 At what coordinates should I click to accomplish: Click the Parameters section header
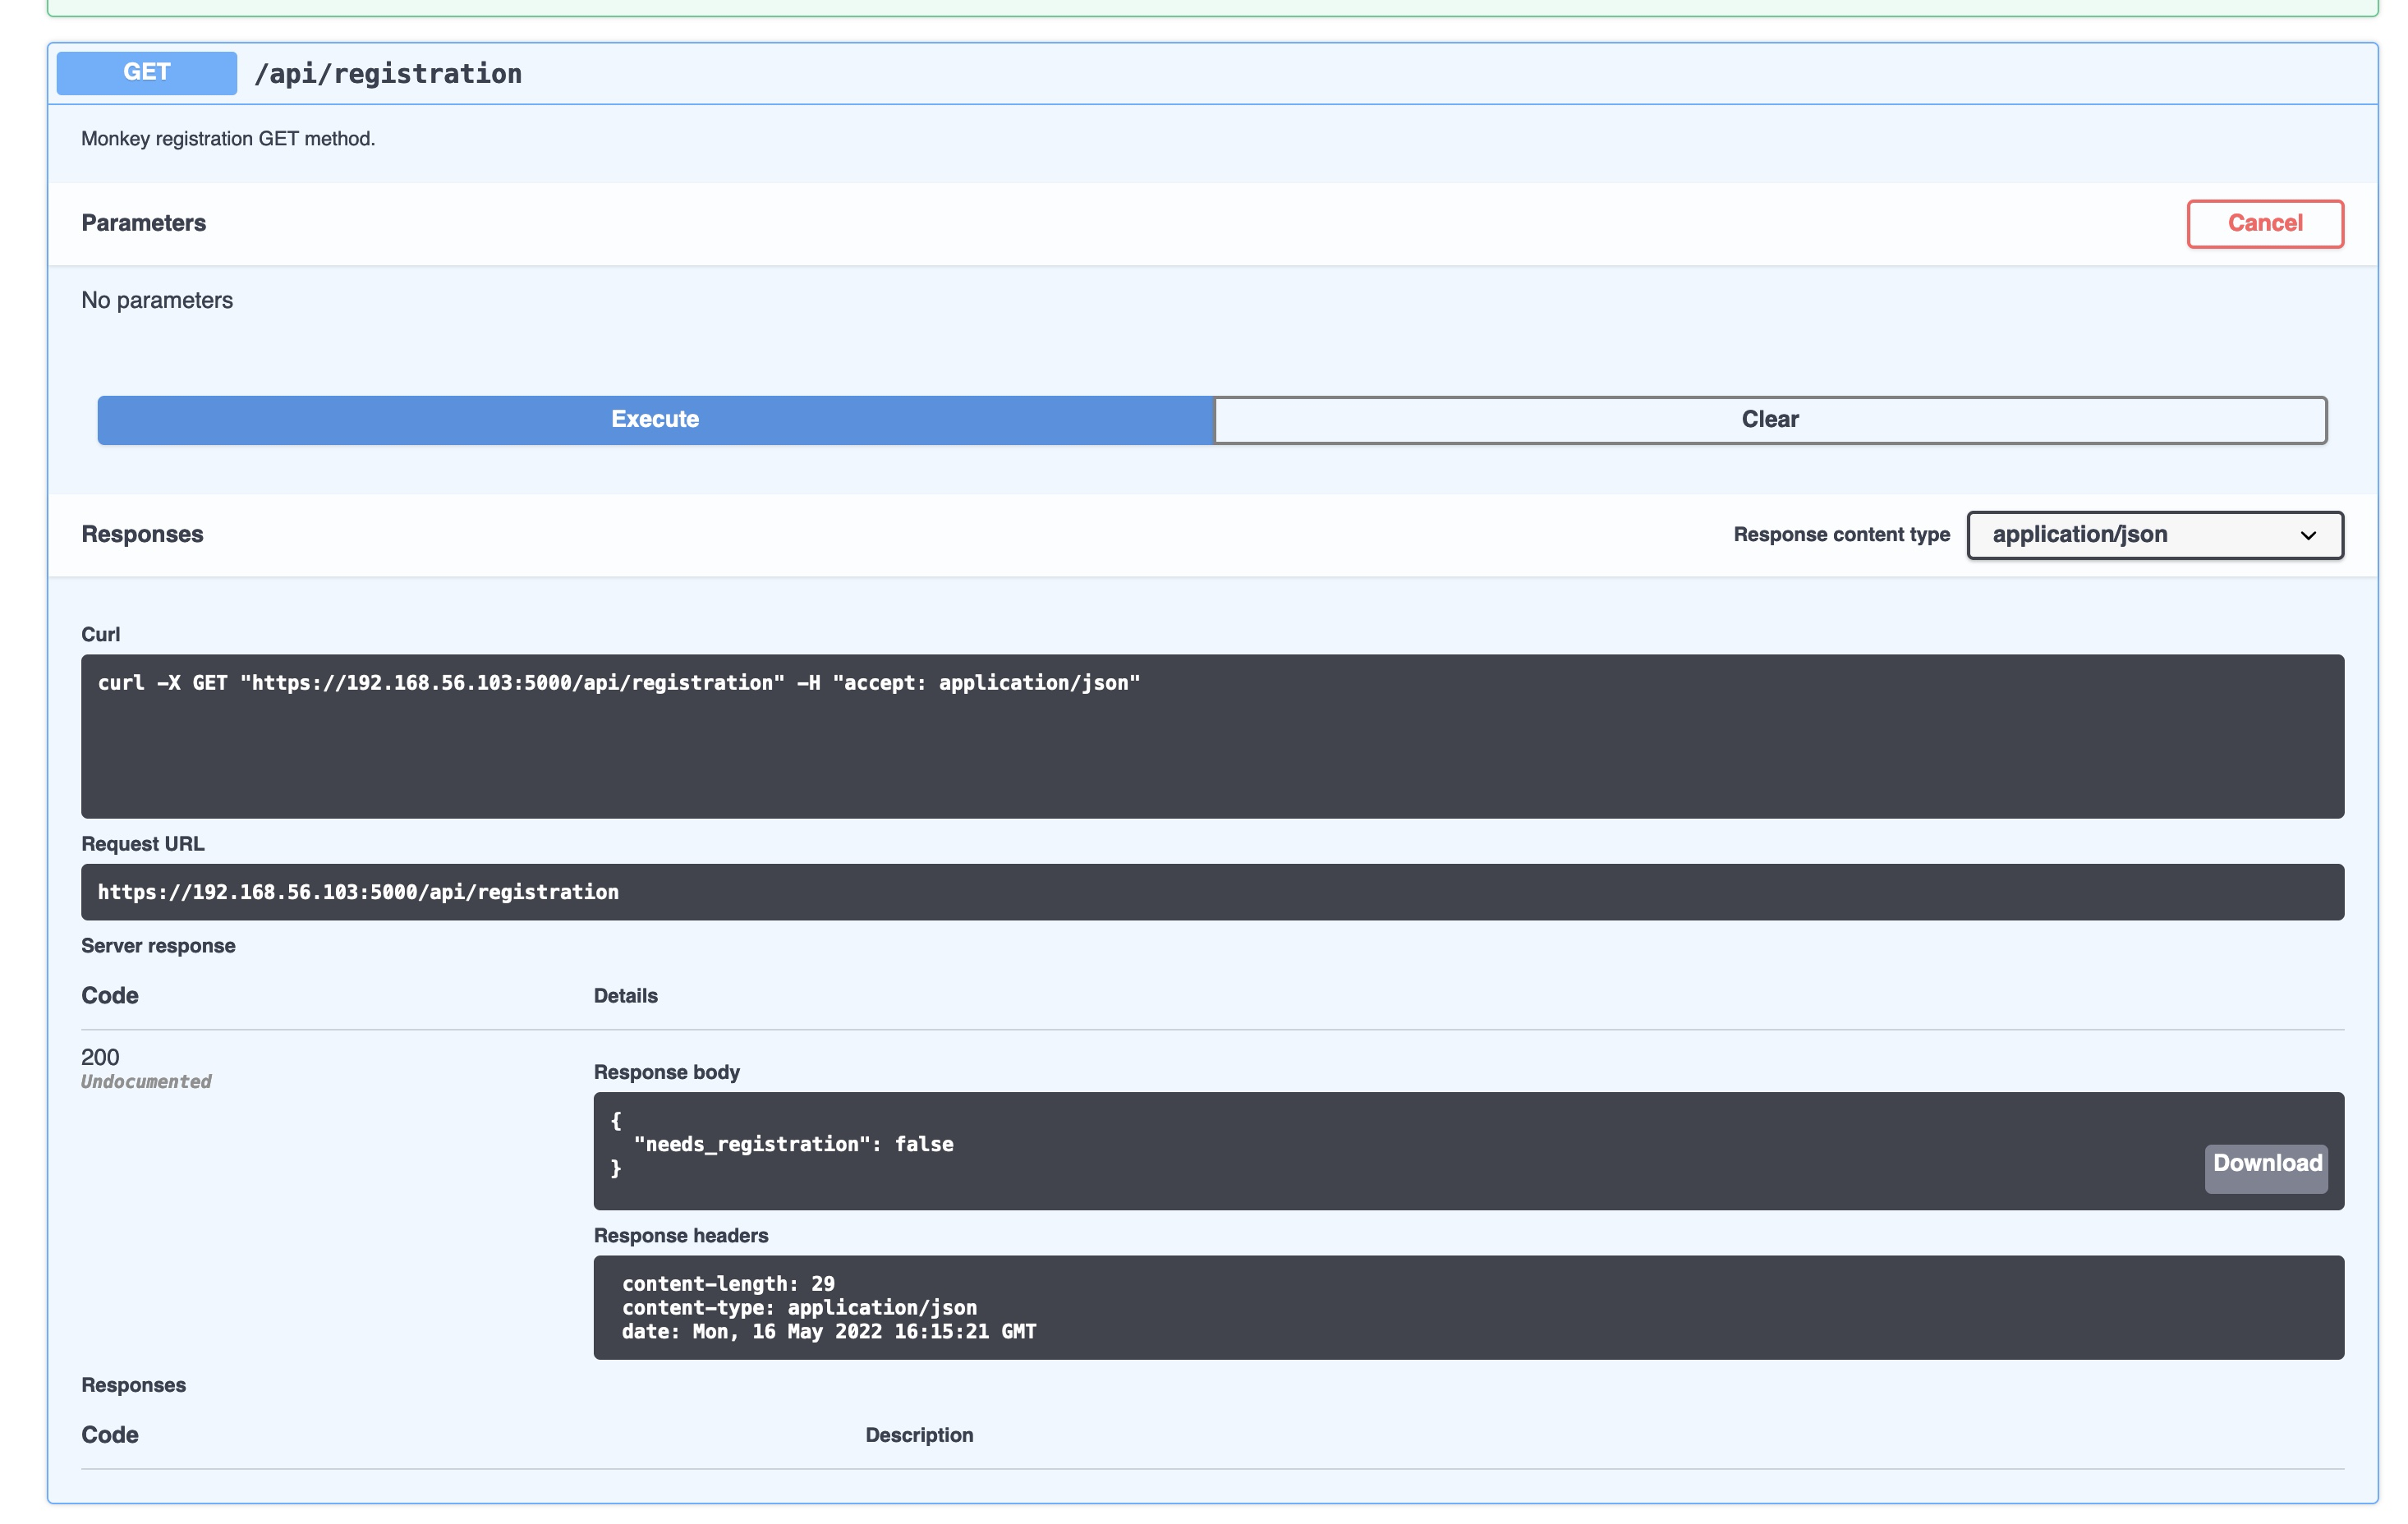click(144, 223)
